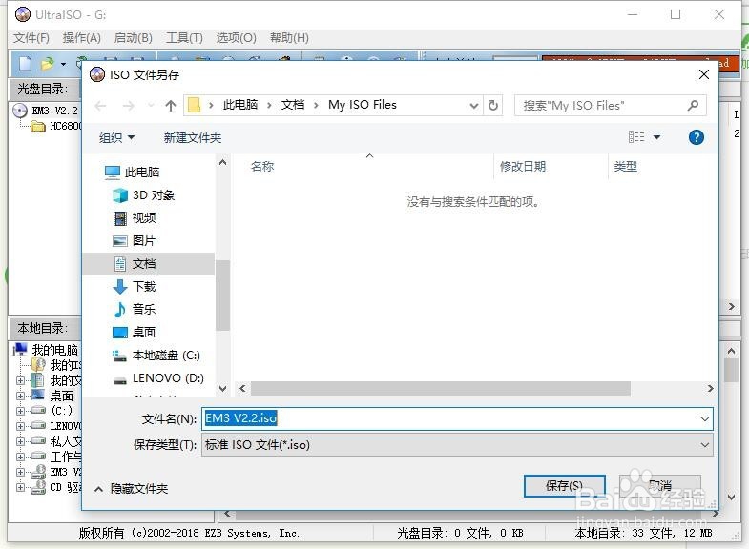
Task: Open the 帮助(H) menu in UltraISO
Action: tap(289, 38)
